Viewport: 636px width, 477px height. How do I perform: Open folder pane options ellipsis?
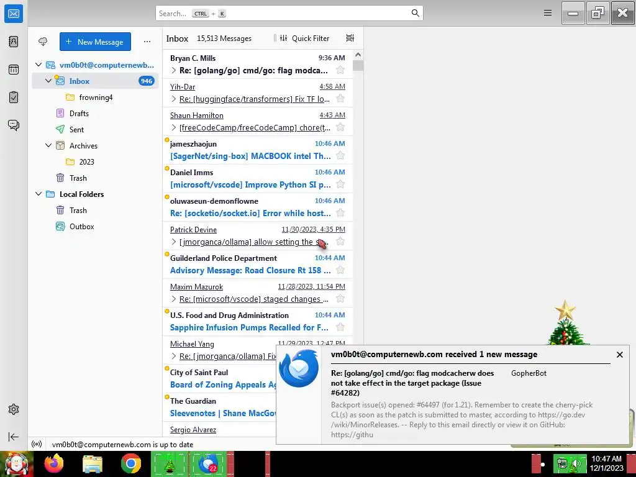pos(147,42)
